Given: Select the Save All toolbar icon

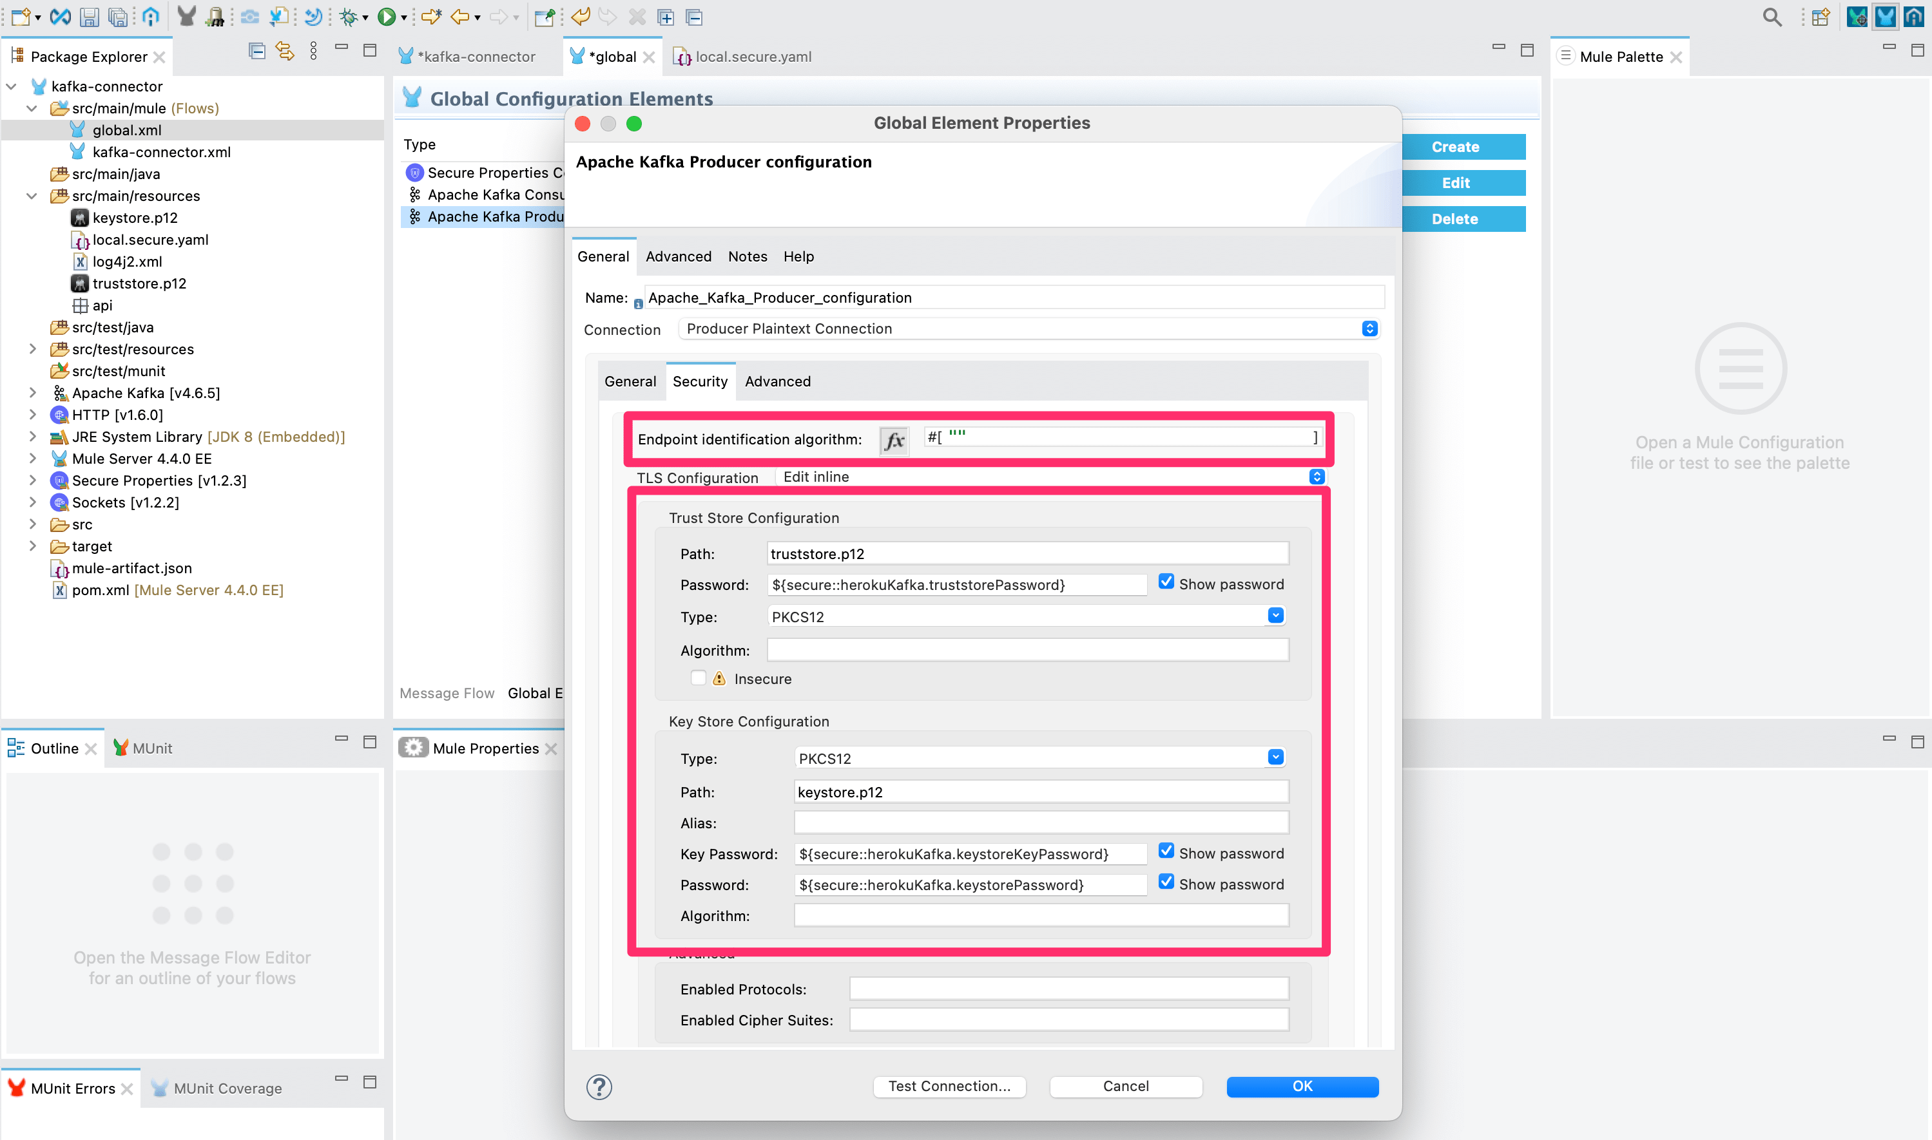Looking at the screenshot, I should [117, 17].
